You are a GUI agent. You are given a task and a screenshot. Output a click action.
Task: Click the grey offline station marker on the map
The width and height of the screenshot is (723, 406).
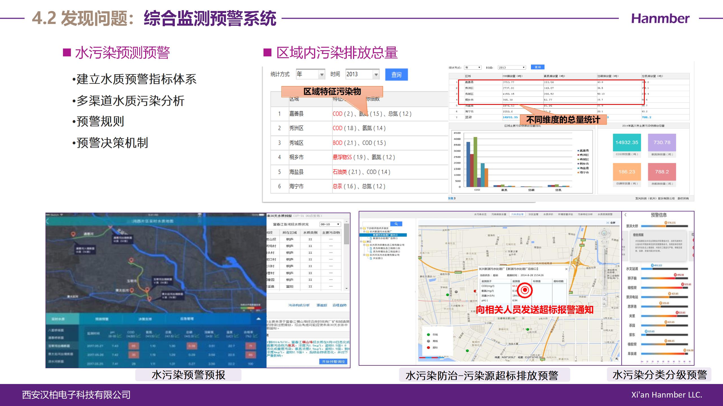click(x=456, y=292)
